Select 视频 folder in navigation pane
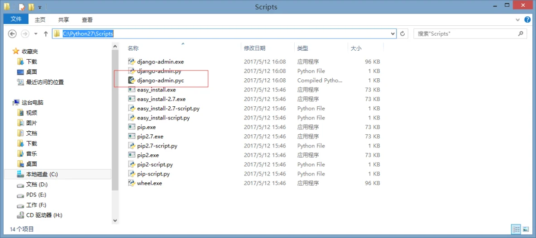 pyautogui.click(x=31, y=113)
